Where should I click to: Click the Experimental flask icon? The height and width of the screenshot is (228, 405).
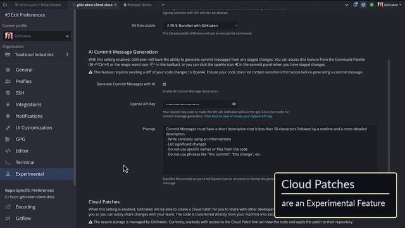8,174
